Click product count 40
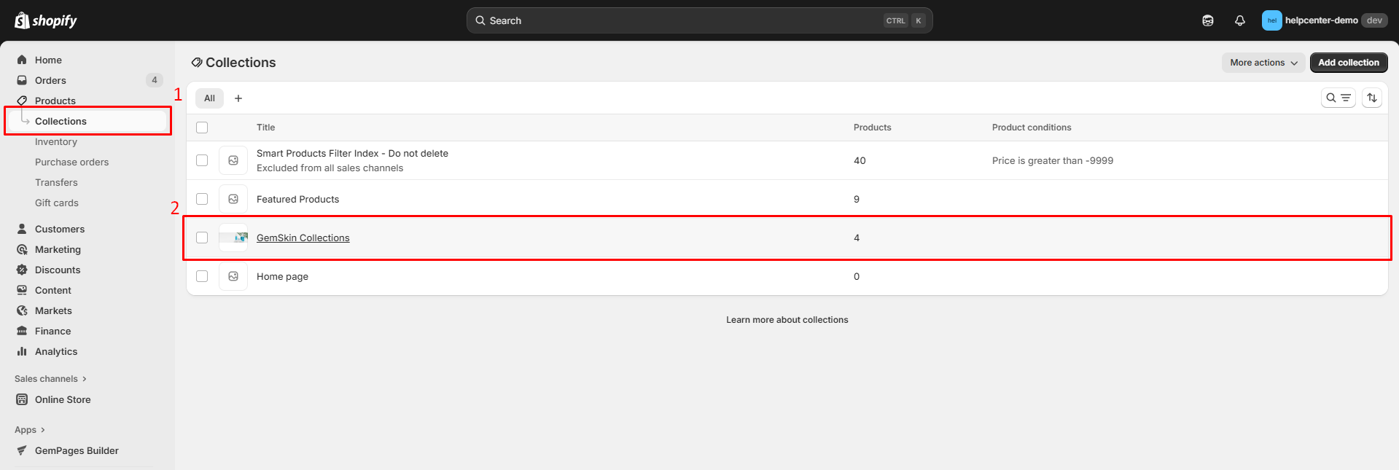The width and height of the screenshot is (1399, 470). click(860, 160)
